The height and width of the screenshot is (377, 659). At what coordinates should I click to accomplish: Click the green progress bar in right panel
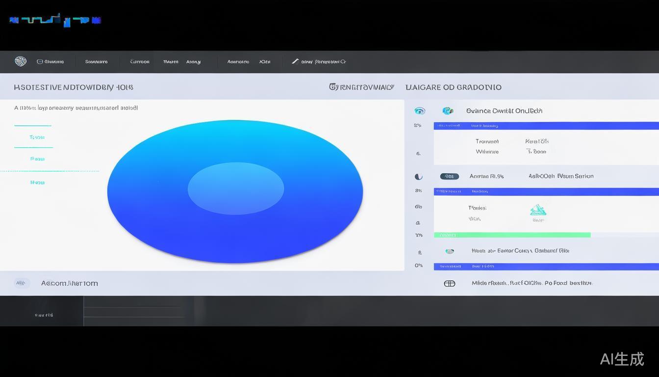[x=512, y=235]
